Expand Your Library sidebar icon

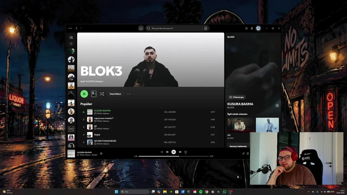click(71, 38)
